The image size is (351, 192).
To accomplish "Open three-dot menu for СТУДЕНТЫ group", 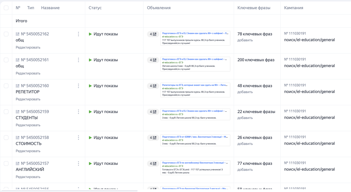I will click(x=78, y=112).
